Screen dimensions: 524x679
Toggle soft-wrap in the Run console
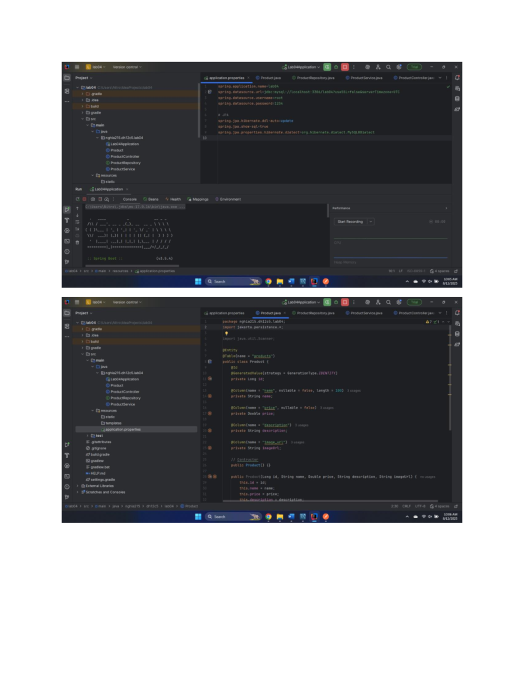click(77, 222)
